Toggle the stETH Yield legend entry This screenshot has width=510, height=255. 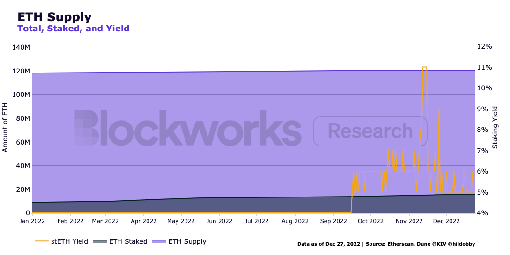pos(68,241)
